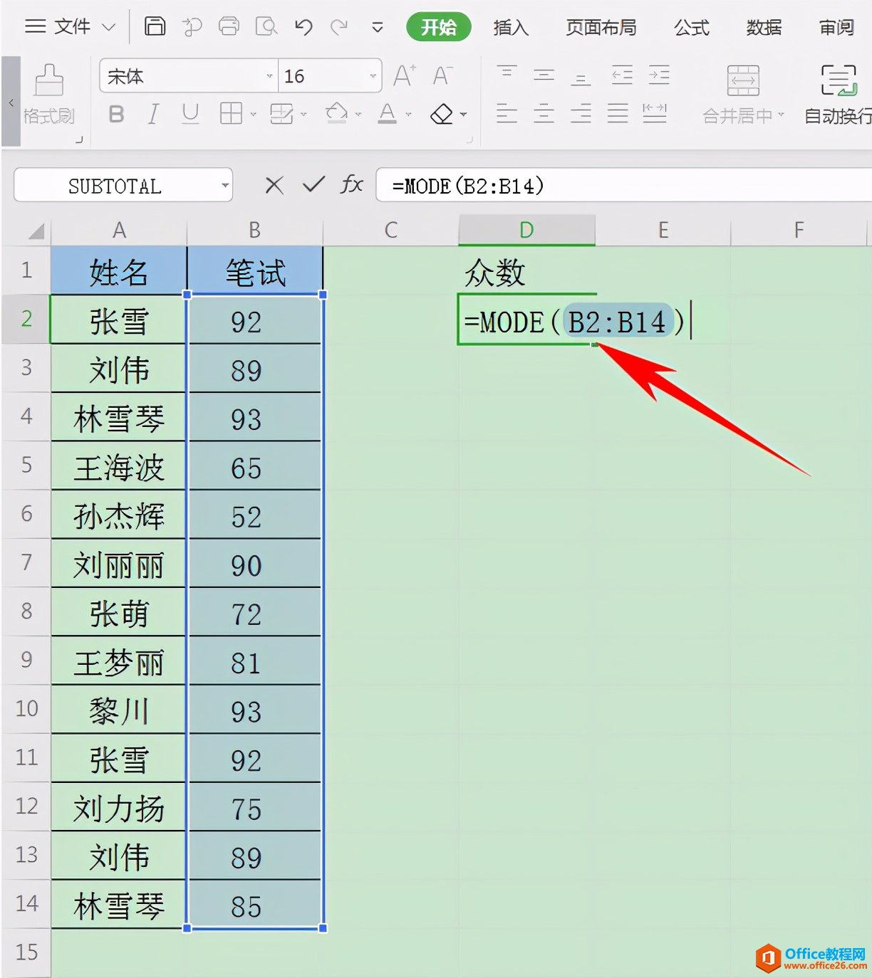Switch to the Insert (插入) tab
Screen dimensions: 872x978
pyautogui.click(x=511, y=28)
